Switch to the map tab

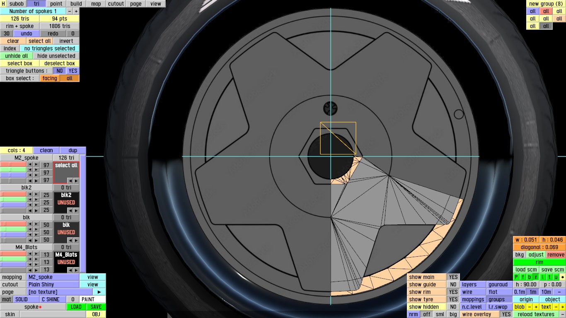pyautogui.click(x=96, y=4)
